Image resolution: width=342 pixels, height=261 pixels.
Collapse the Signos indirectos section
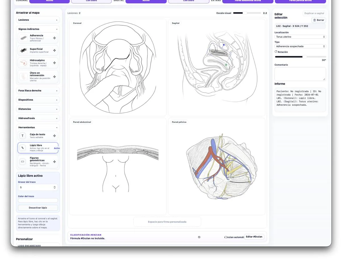point(38,29)
